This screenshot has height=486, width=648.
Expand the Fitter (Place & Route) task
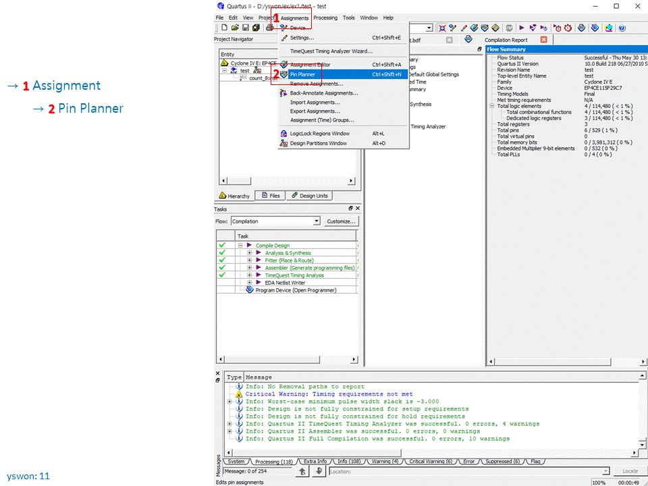click(249, 261)
